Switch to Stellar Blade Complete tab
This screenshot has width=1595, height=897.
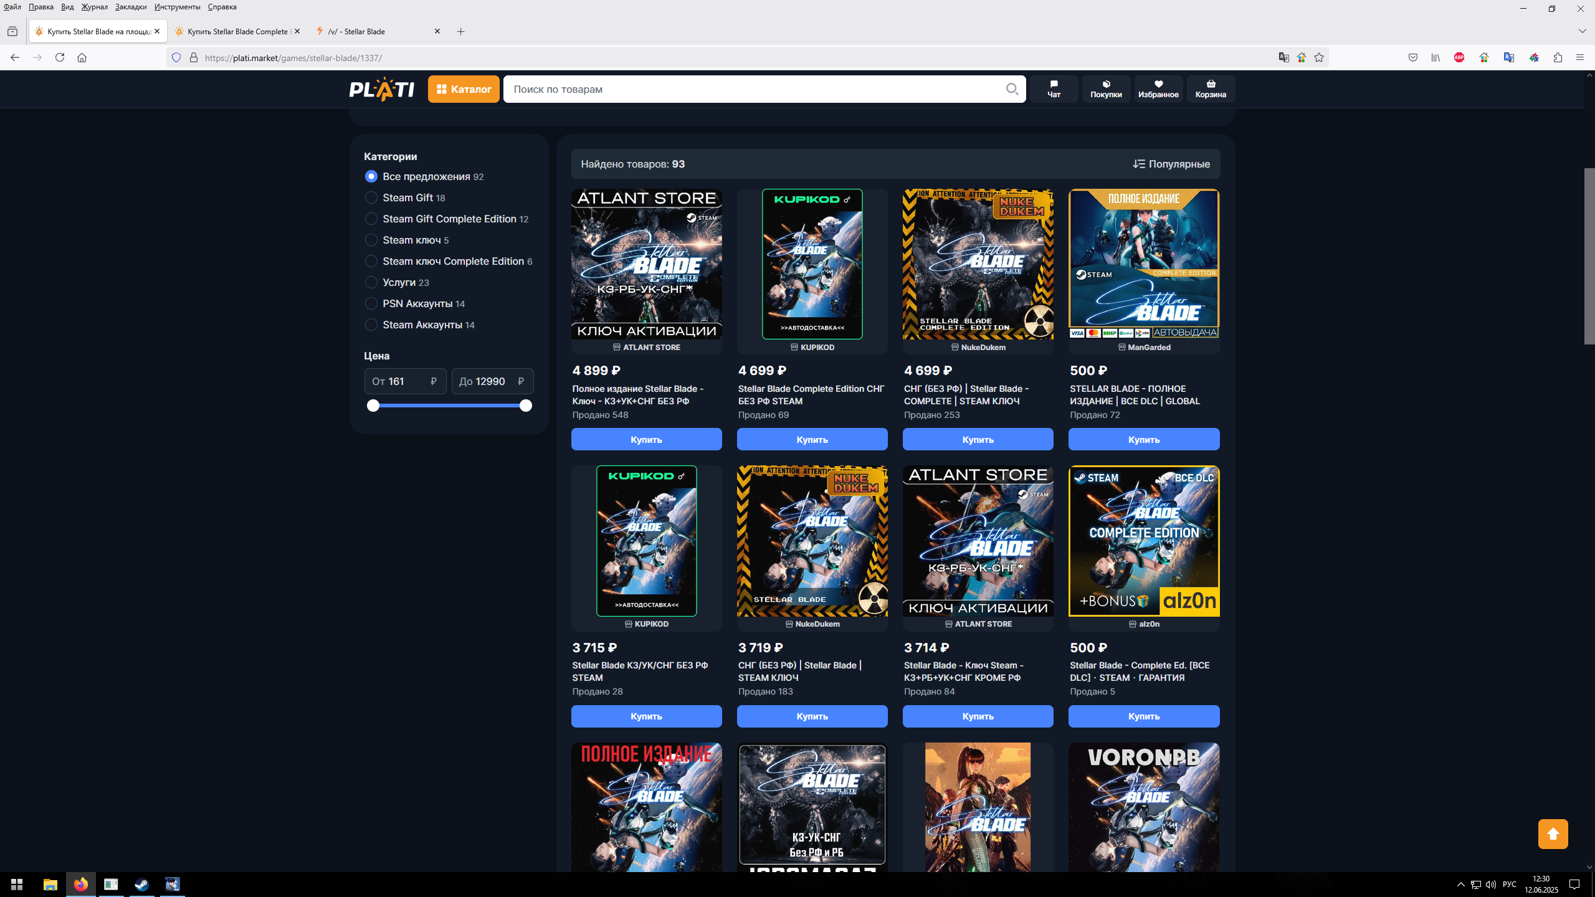click(237, 31)
